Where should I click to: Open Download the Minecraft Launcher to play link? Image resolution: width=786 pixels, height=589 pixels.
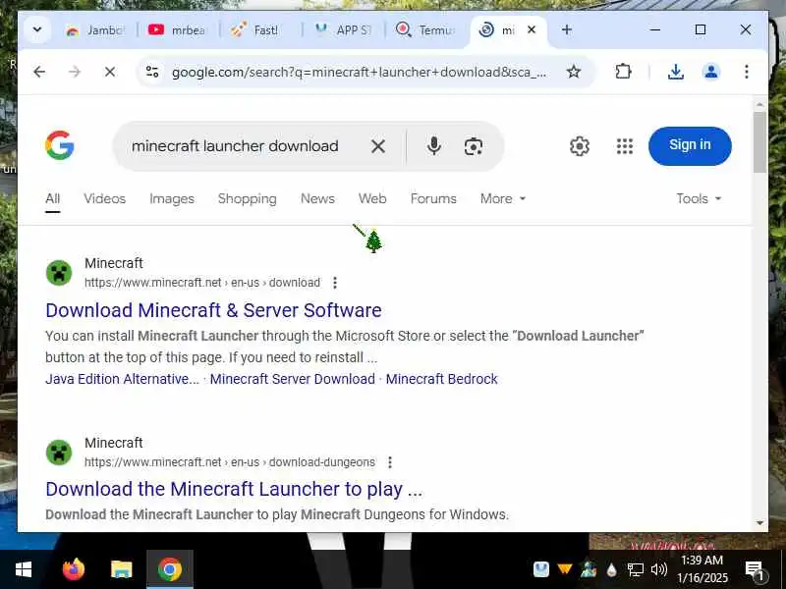point(234,489)
